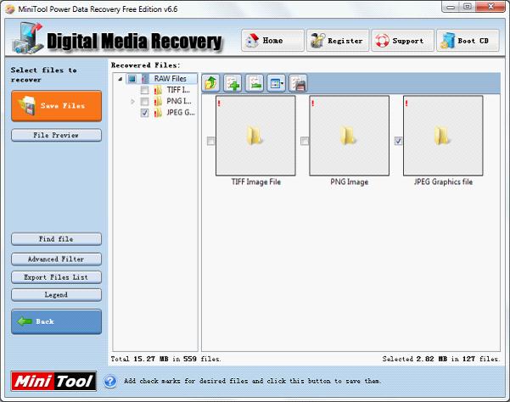Select the TIFF I... tree item

tap(178, 90)
